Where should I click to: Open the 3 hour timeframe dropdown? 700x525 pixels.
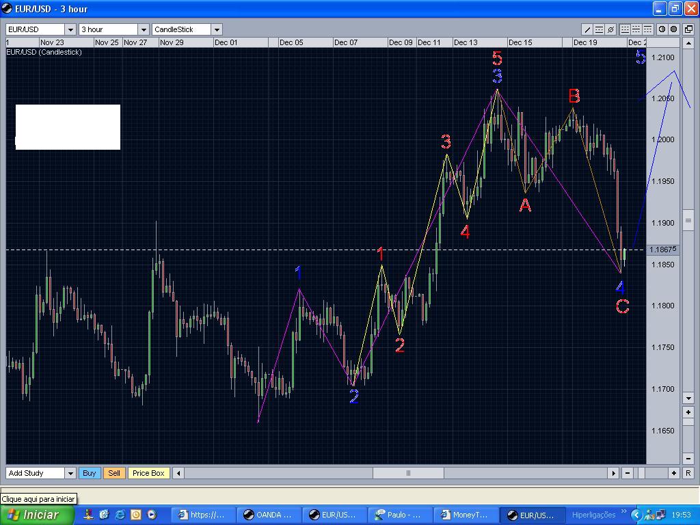click(x=143, y=29)
